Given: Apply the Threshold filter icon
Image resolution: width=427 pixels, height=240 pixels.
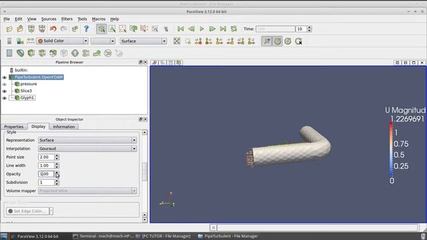Looking at the screenshot, I should click(x=53, y=53).
